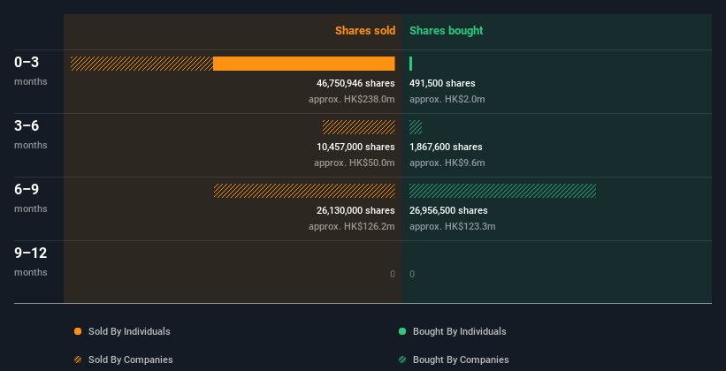Click the approx. HK$9.6m value

click(x=447, y=163)
